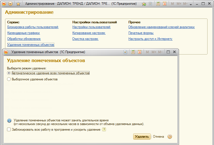Click Отмена to cancel deletion
Screen dimensions: 214x145
159,137
